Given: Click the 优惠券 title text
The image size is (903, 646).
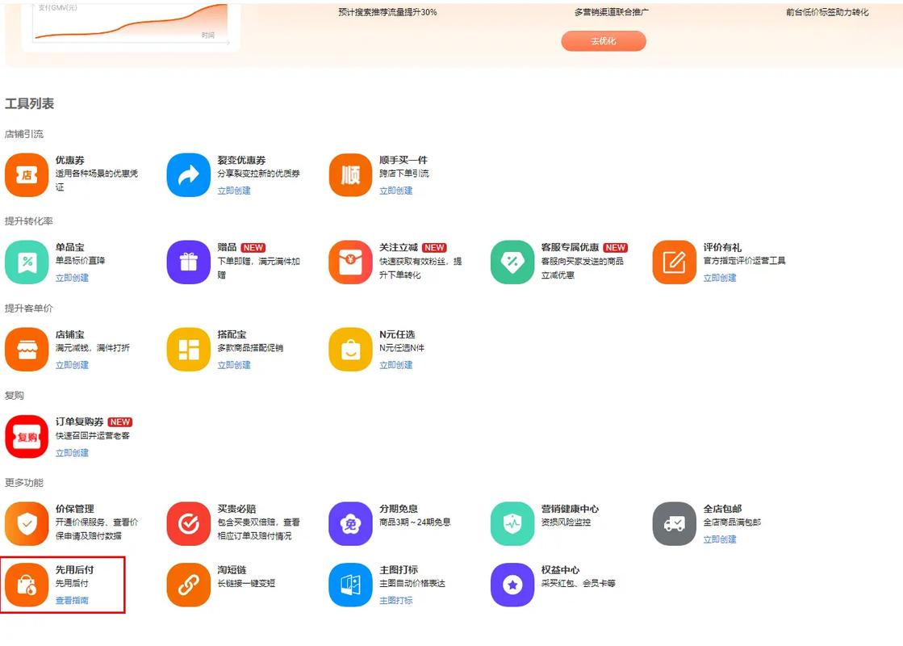Looking at the screenshot, I should [69, 160].
